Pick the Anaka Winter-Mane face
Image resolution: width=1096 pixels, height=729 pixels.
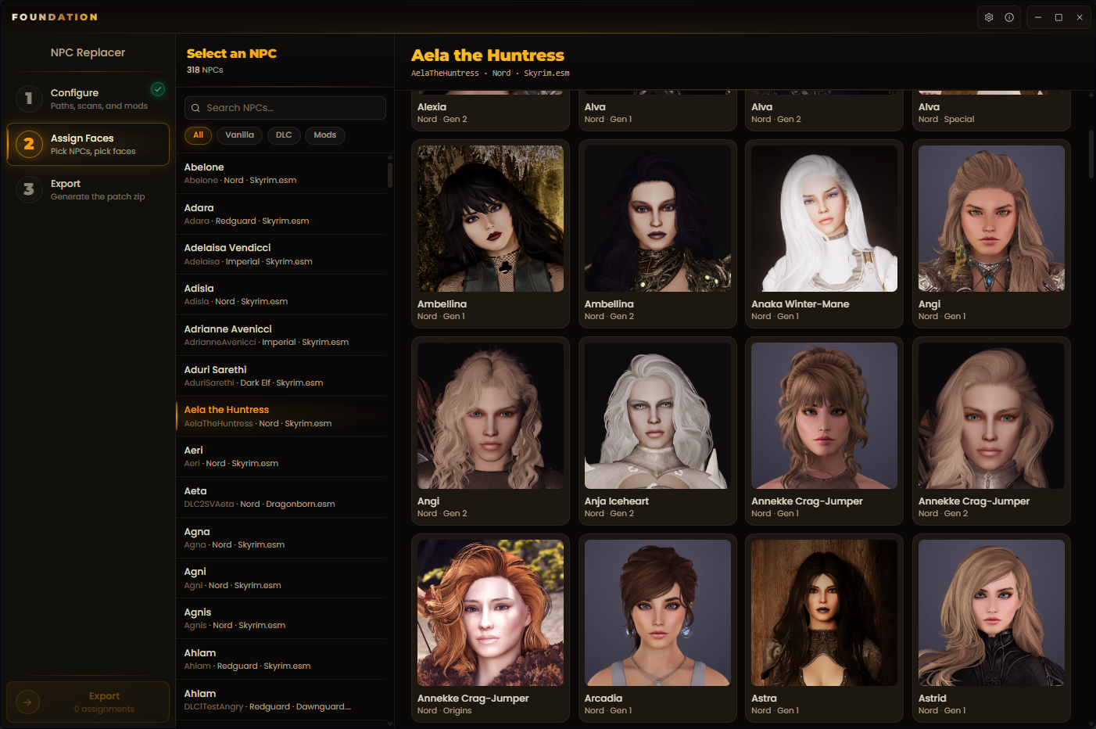pos(824,234)
